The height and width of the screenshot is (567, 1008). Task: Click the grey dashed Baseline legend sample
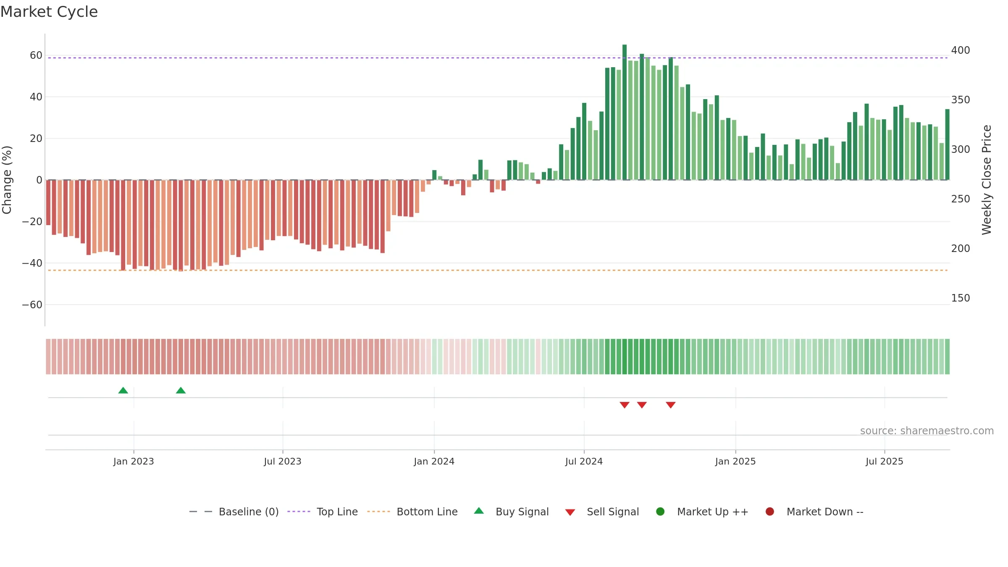point(201,512)
